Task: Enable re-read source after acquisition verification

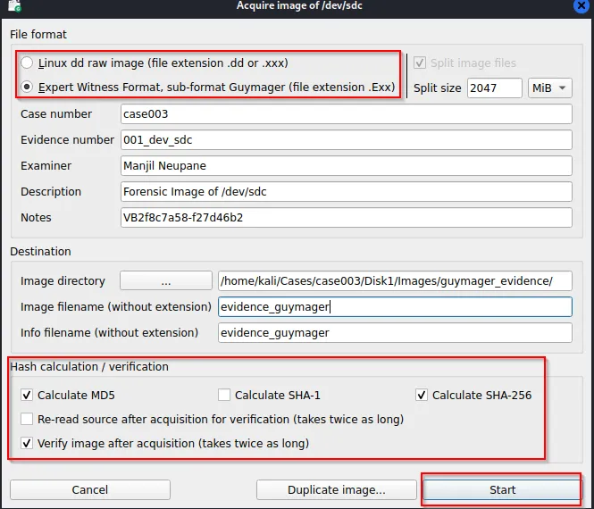Action: click(x=27, y=419)
